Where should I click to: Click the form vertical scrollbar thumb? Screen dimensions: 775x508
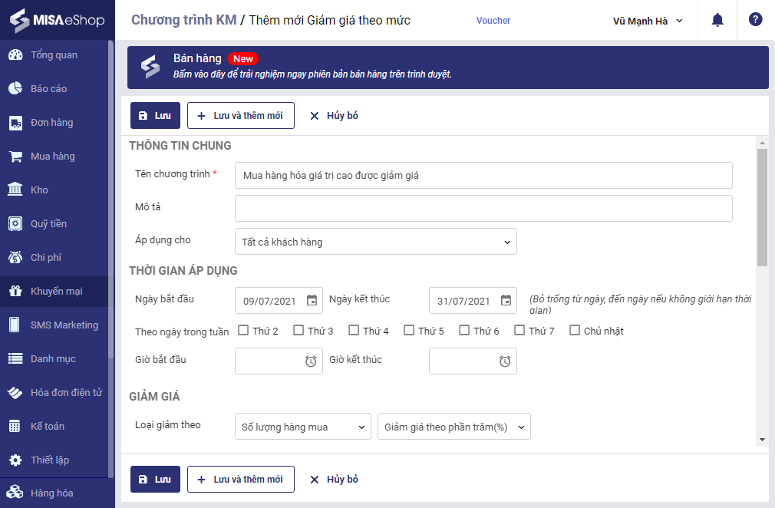click(762, 207)
